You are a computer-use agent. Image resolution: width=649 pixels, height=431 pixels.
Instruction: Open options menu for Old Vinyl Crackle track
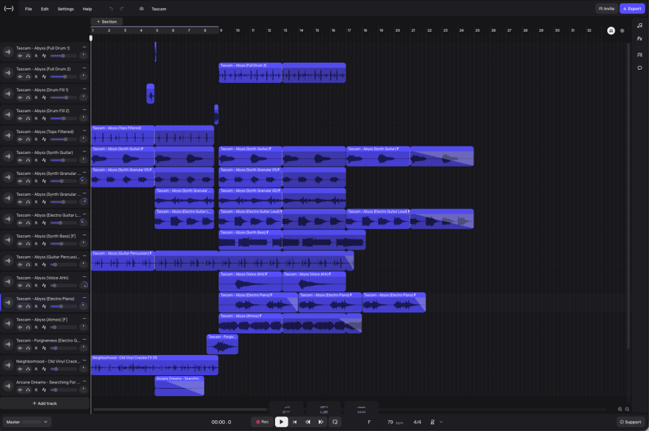coord(84,360)
